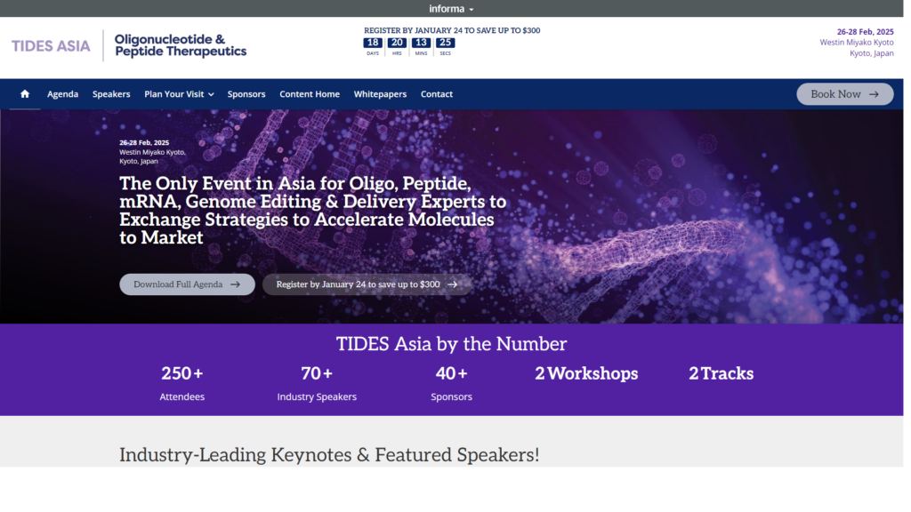Screen dimensions: 911x512
Task: Go to the Sponsors page
Action: [x=246, y=94]
